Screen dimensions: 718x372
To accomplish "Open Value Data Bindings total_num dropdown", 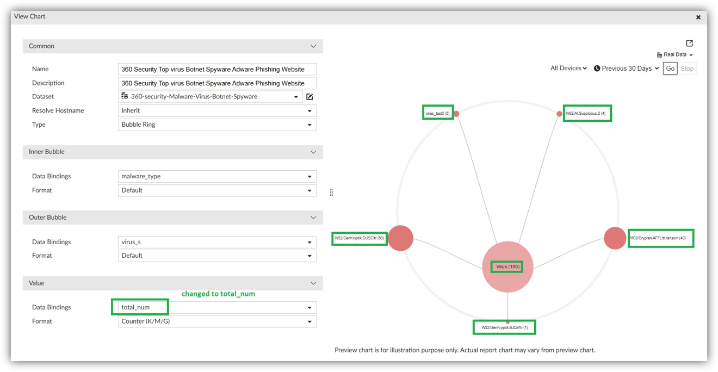I will point(217,307).
